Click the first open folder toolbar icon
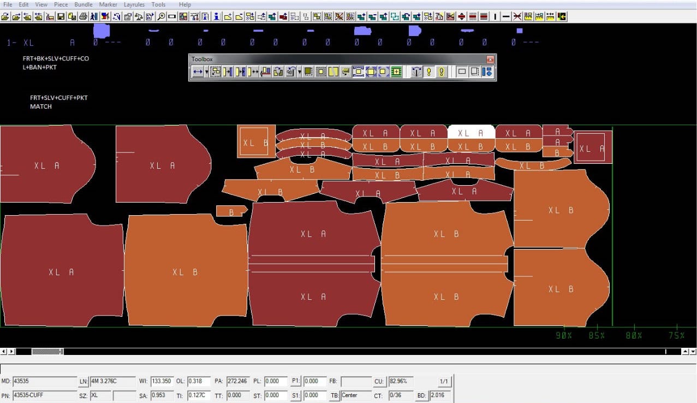This screenshot has height=403, width=697. coord(5,16)
